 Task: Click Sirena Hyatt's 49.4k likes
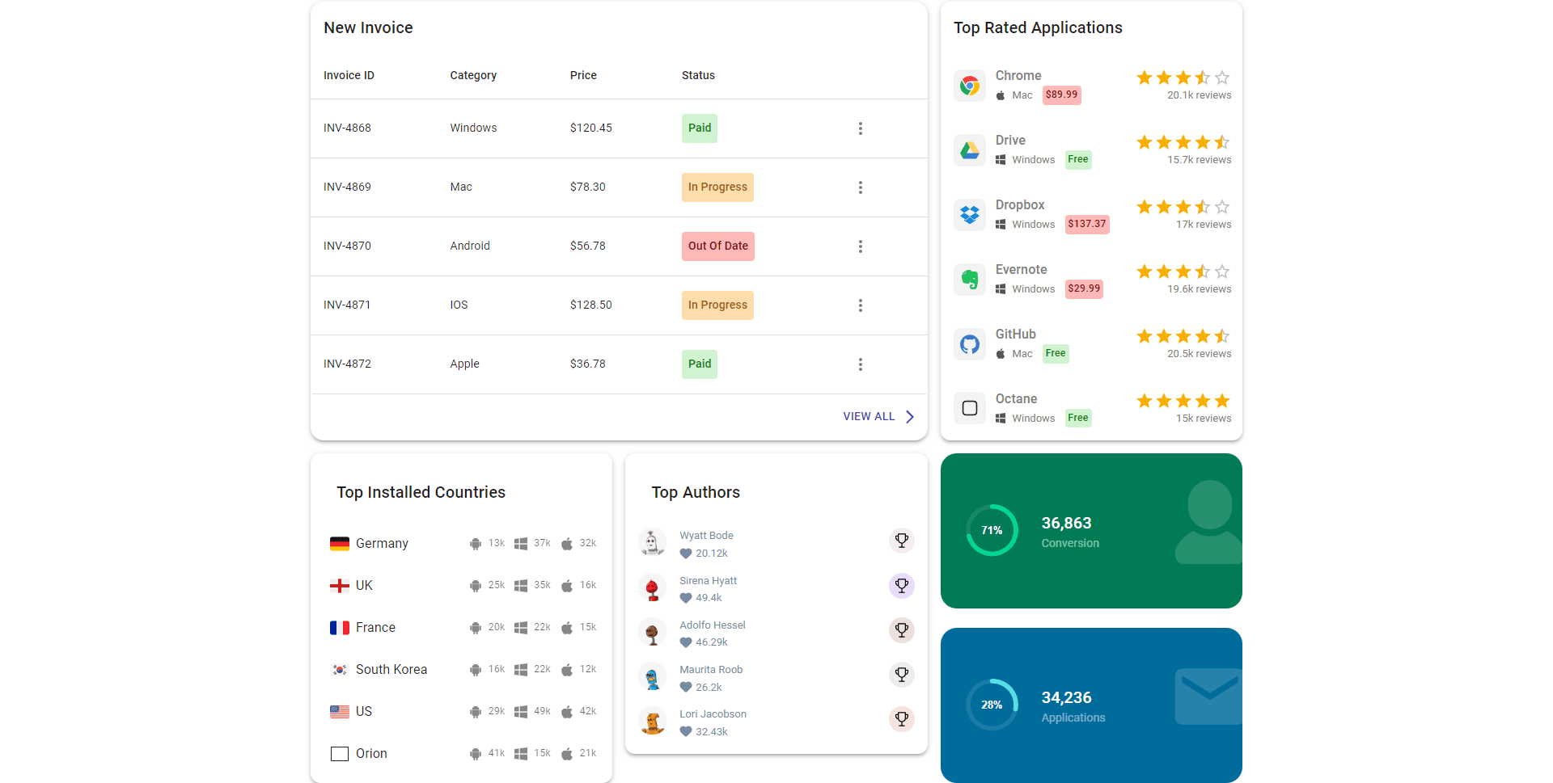709,599
